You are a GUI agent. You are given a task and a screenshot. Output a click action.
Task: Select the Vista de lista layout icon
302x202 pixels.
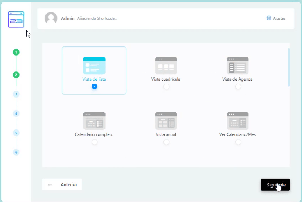tap(94, 65)
